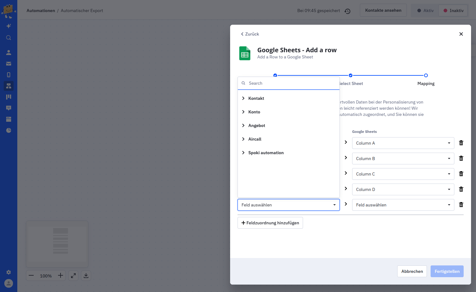Open the version history clock icon
This screenshot has height=292, width=476.
click(x=348, y=11)
